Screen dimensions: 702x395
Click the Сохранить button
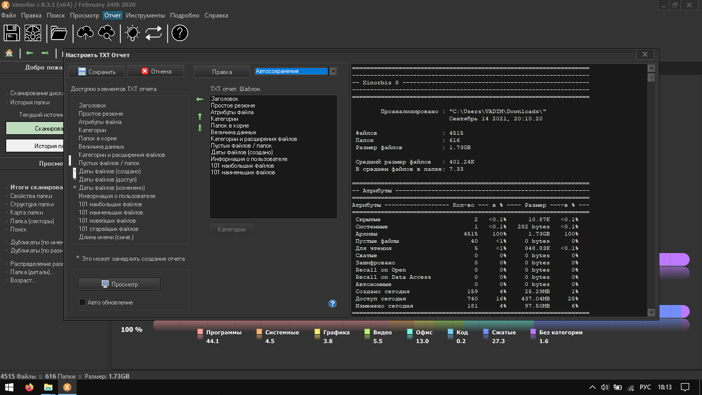pos(97,71)
